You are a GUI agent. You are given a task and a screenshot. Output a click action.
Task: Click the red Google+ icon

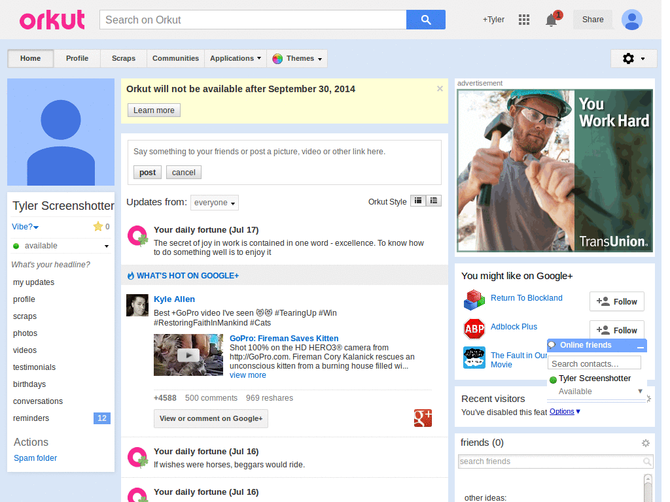pos(423,418)
